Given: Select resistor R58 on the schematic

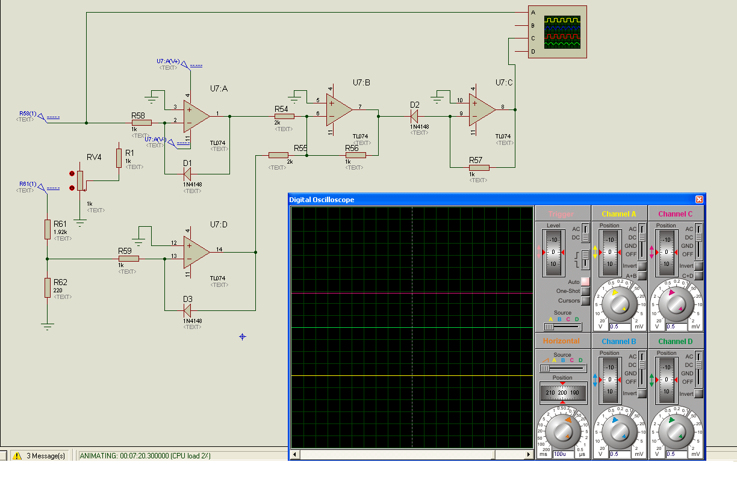Looking at the screenshot, I should (x=141, y=123).
